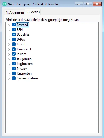104x138 pixels.
Task: Expand the Dagelijks tree node
Action: (x=9, y=35)
